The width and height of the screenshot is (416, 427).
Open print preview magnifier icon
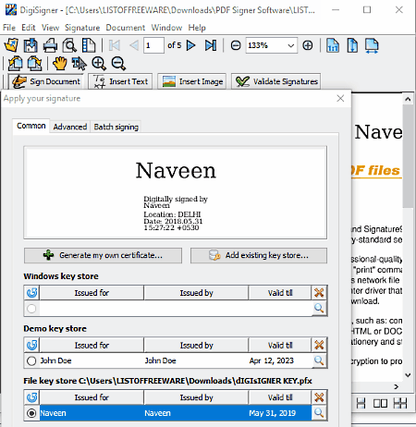pyautogui.click(x=69, y=45)
